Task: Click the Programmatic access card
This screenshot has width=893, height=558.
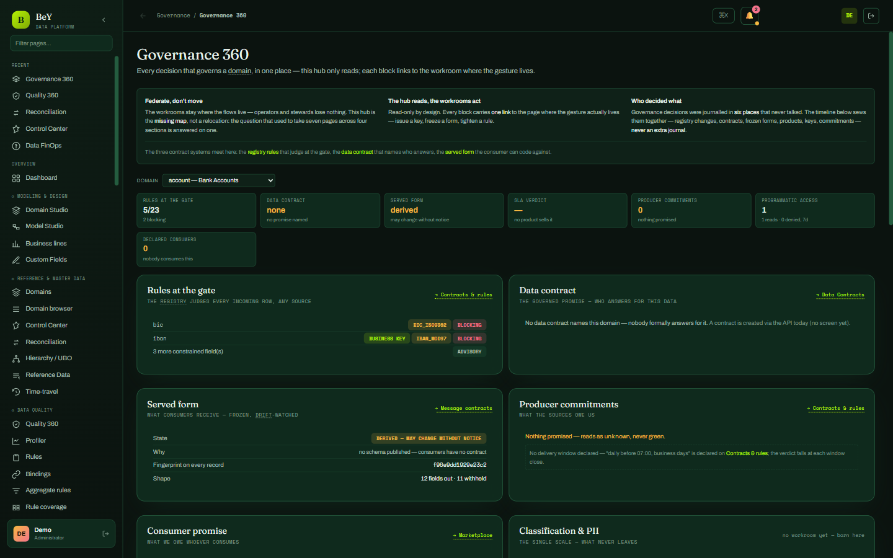Action: pos(815,211)
